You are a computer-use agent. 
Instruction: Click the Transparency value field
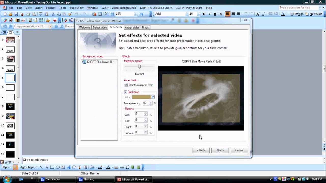click(145, 103)
